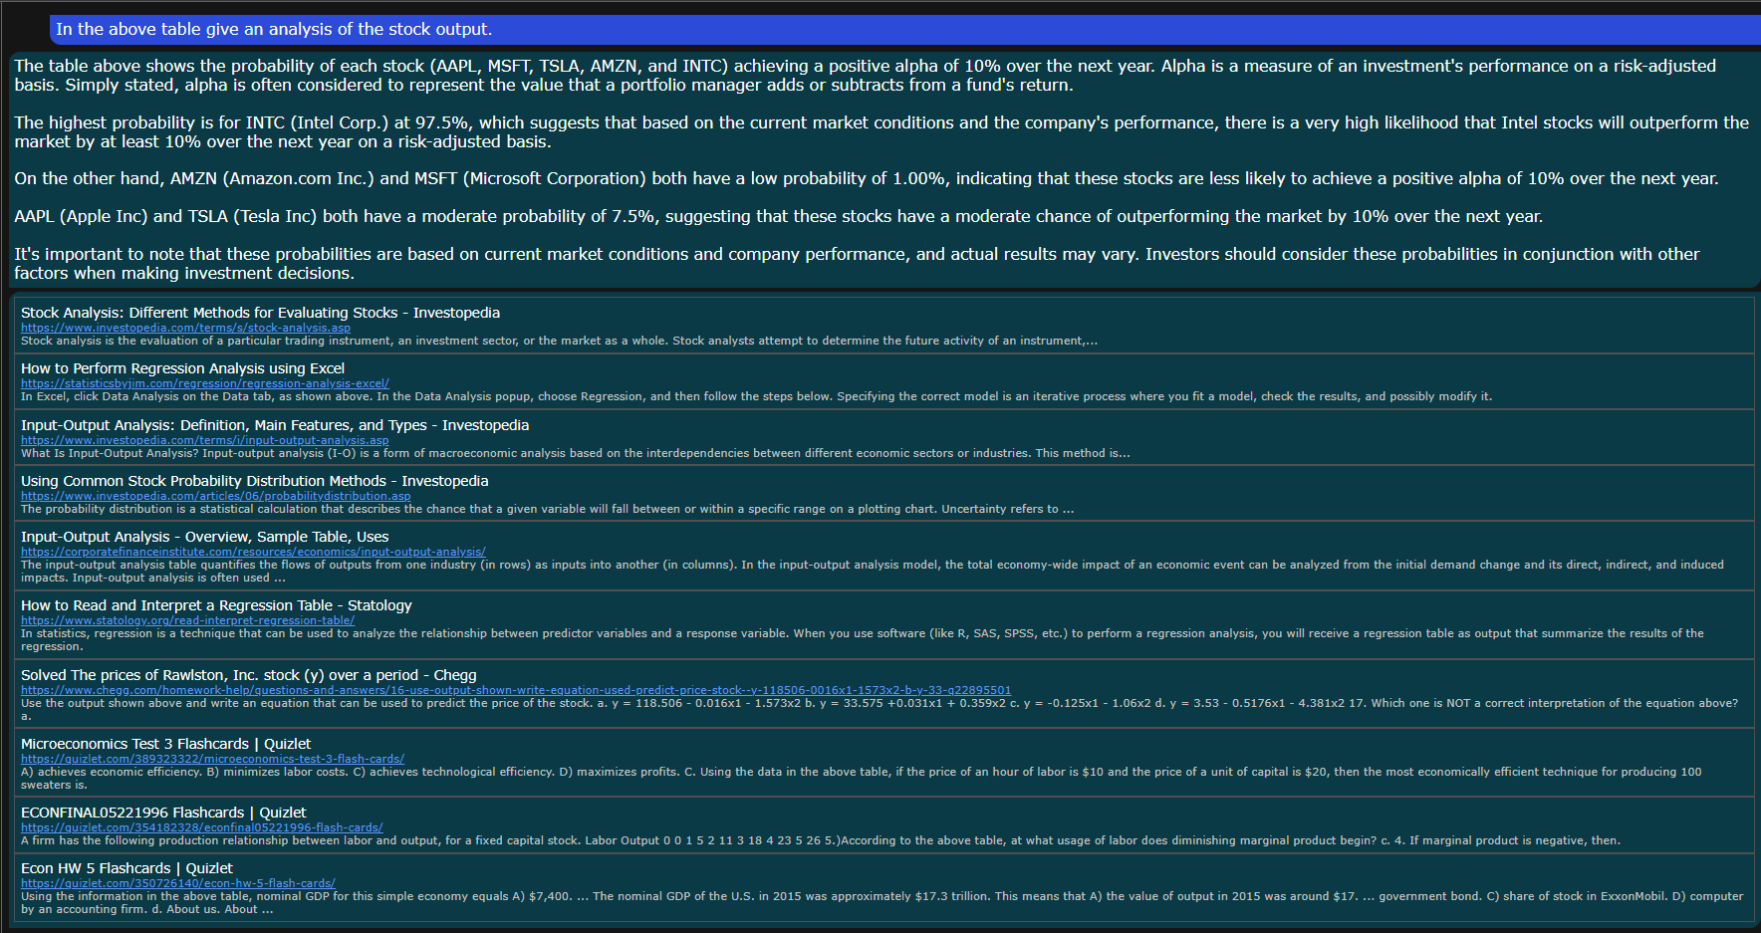1761x933 pixels.
Task: Click the investopedia input-output-analysis.asp URL
Action: pyautogui.click(x=204, y=440)
